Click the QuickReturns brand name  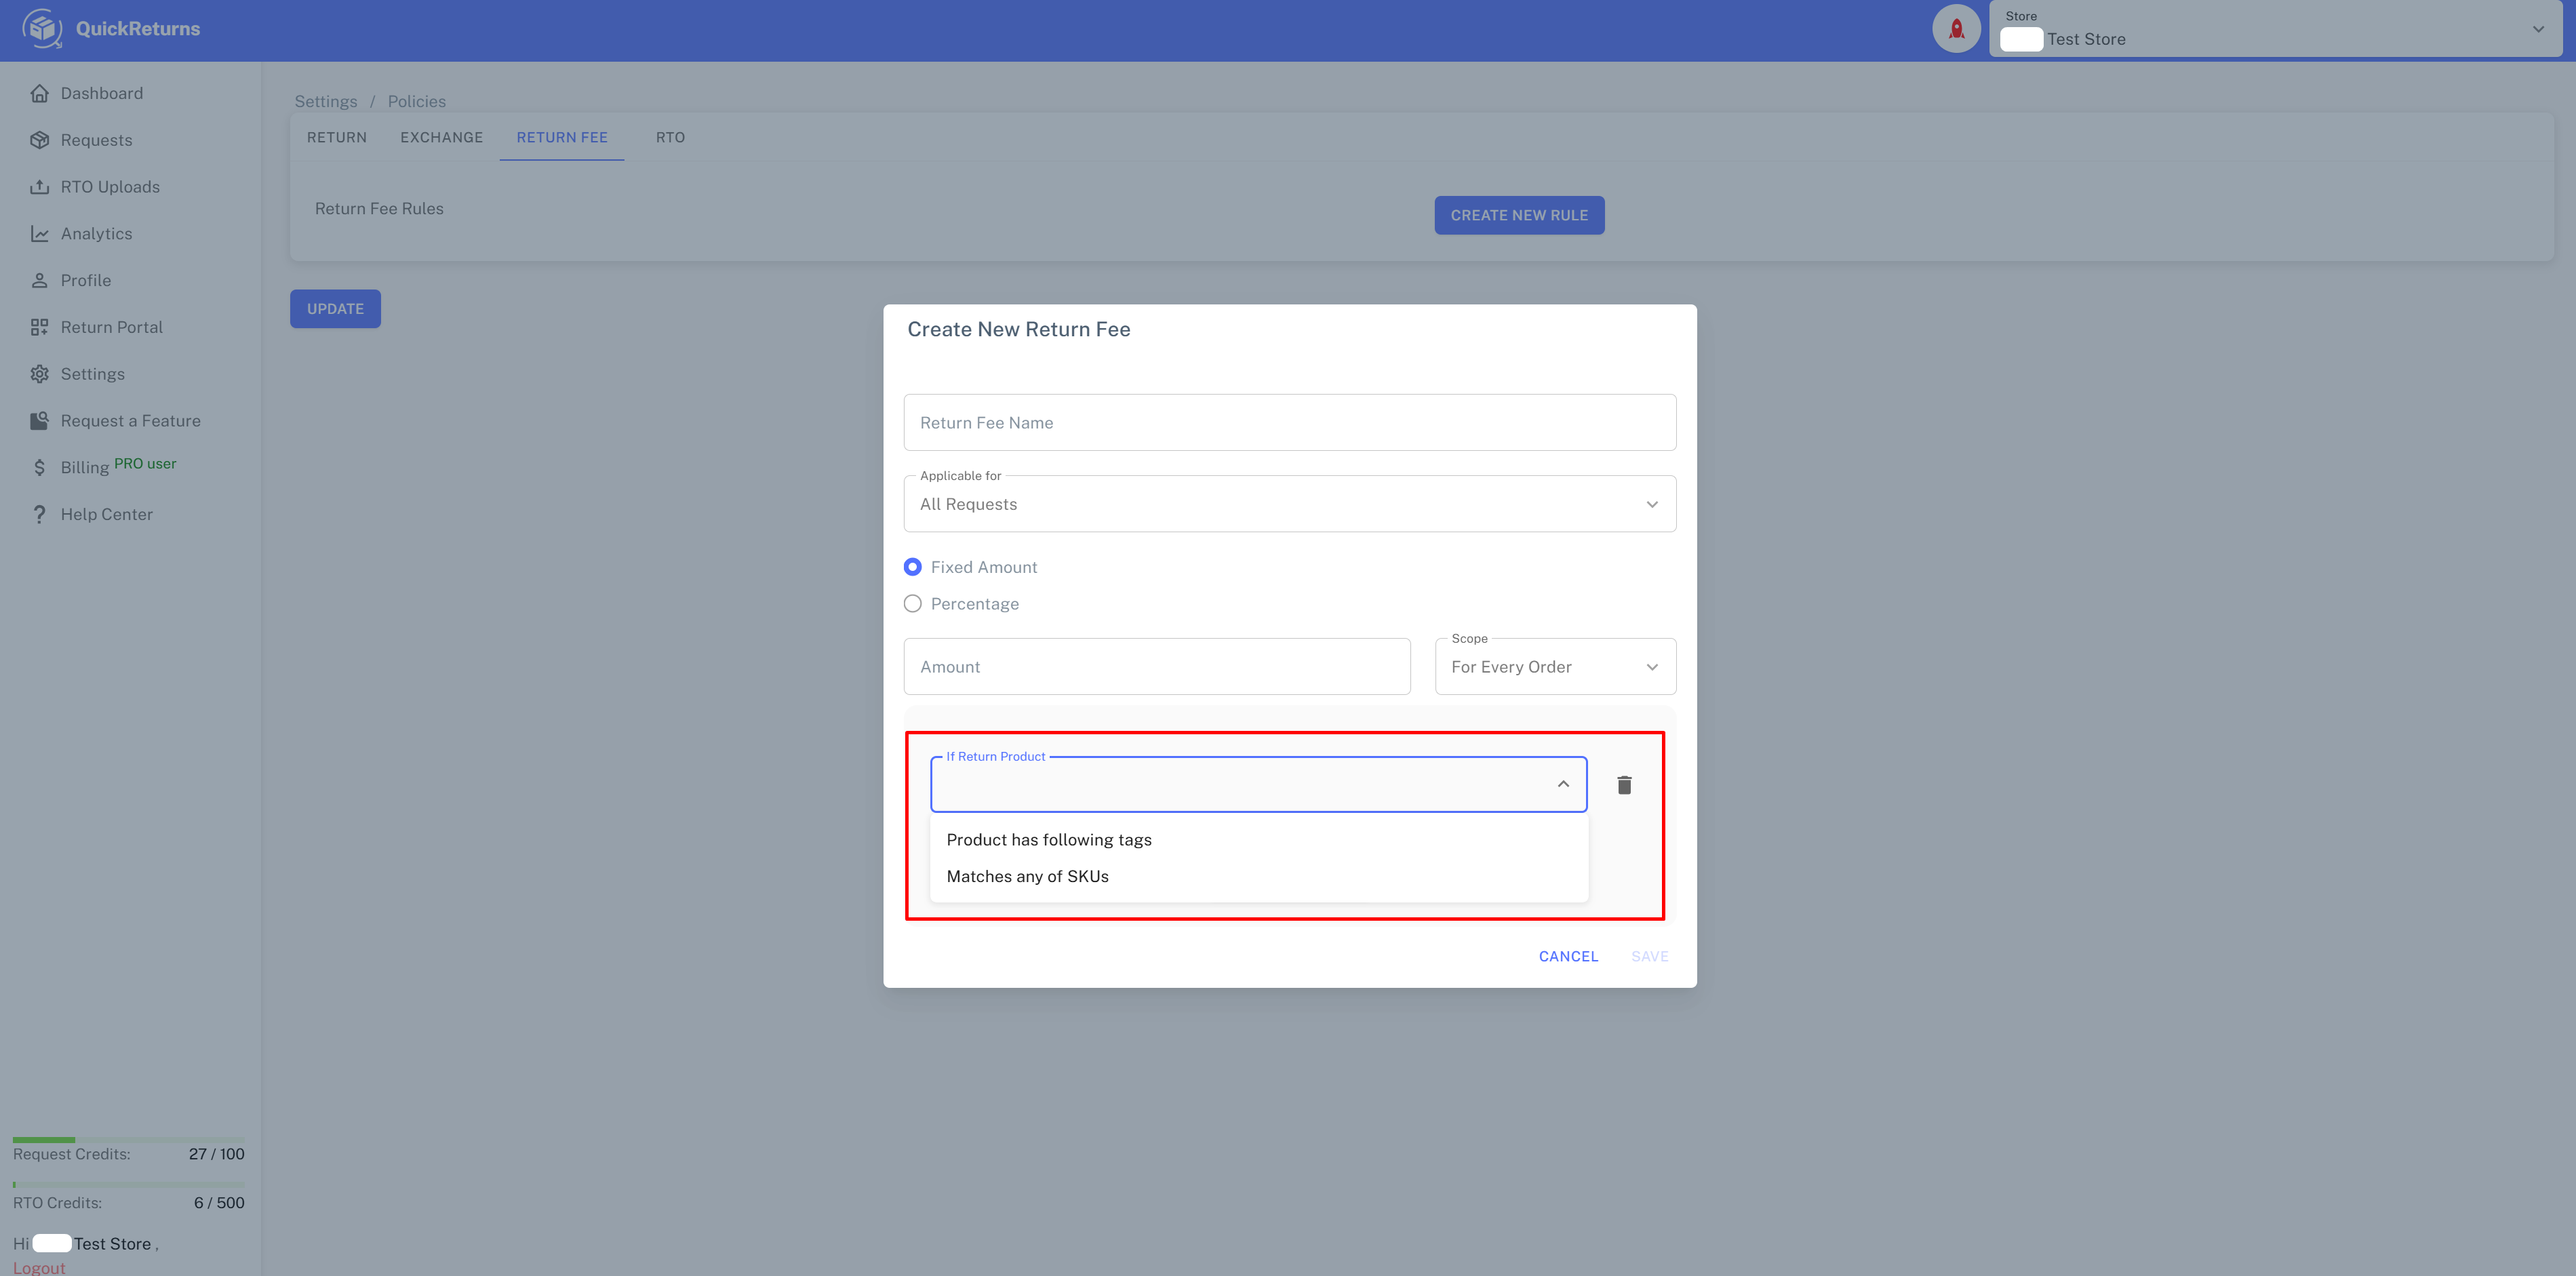click(x=138, y=28)
